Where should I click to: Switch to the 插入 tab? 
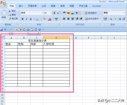pyautogui.click(x=21, y=6)
